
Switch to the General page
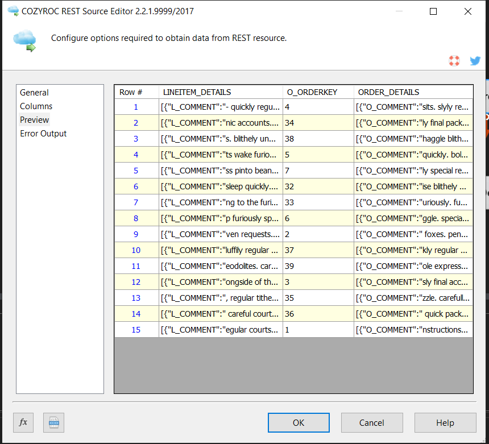34,93
